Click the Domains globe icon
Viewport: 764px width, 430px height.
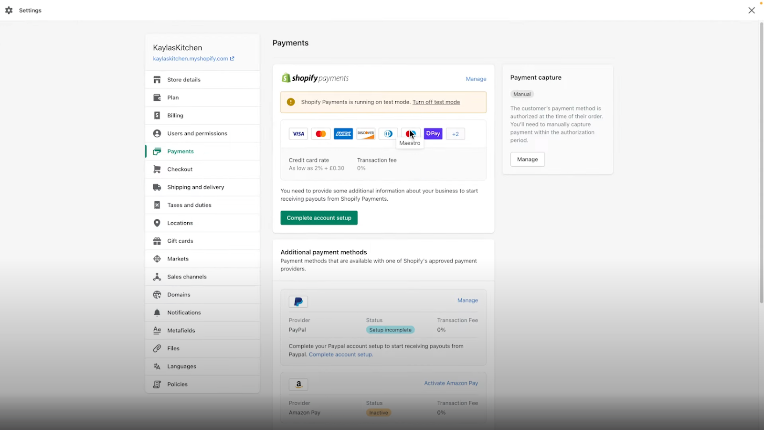[157, 295]
